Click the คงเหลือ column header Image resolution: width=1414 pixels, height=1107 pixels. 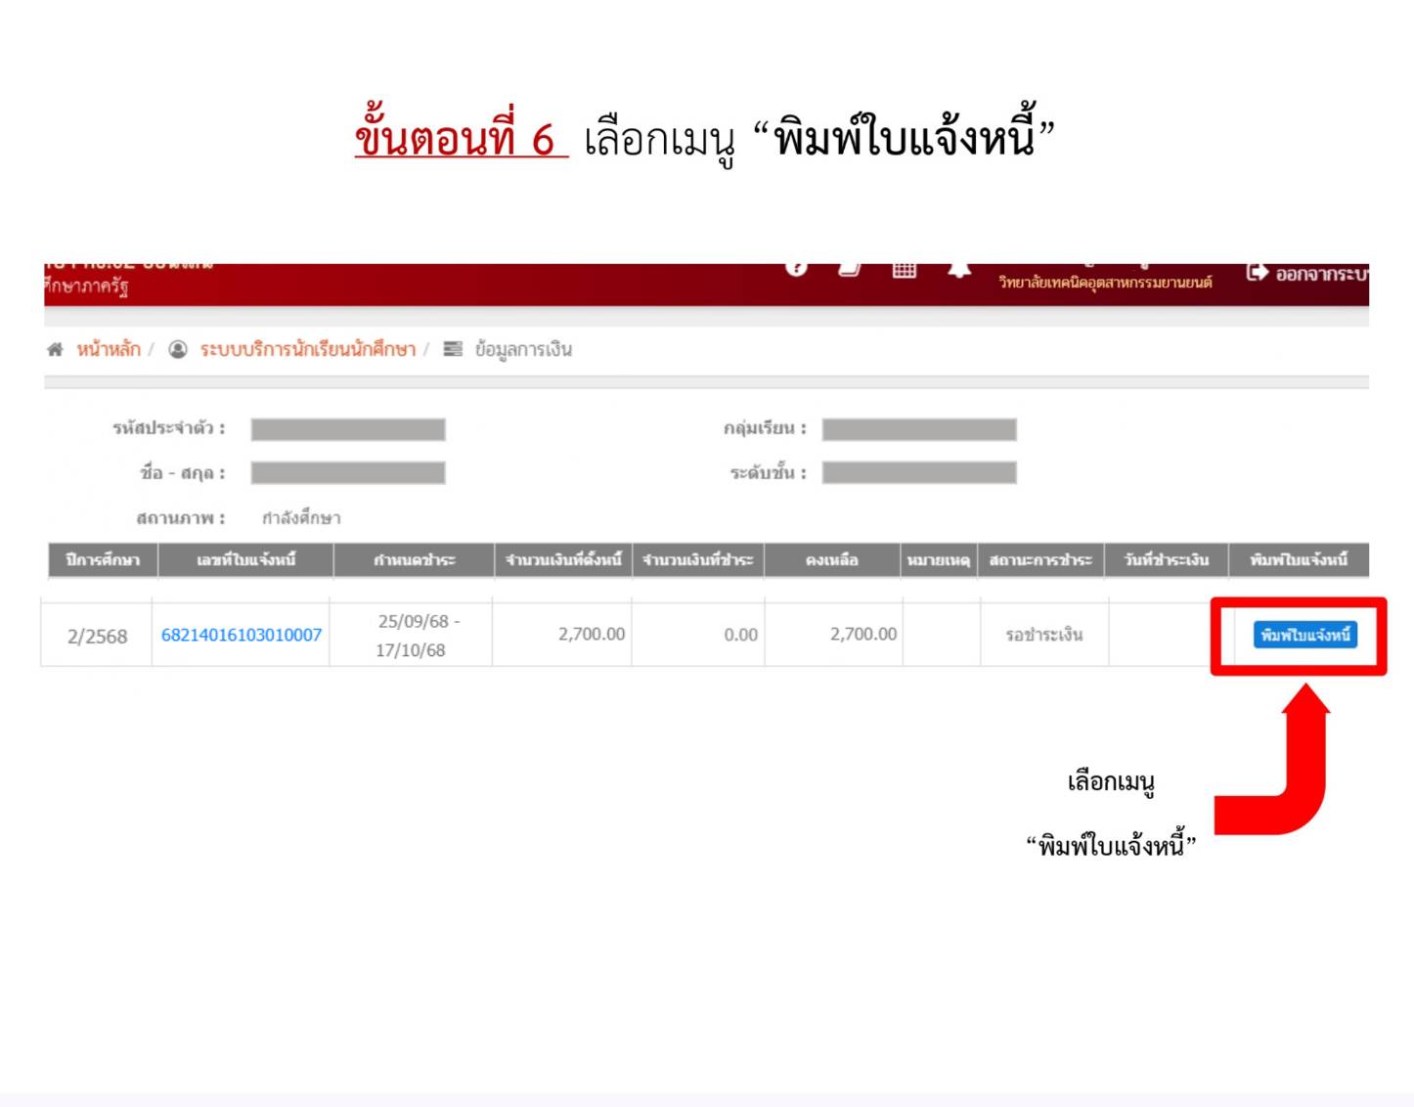tap(831, 560)
